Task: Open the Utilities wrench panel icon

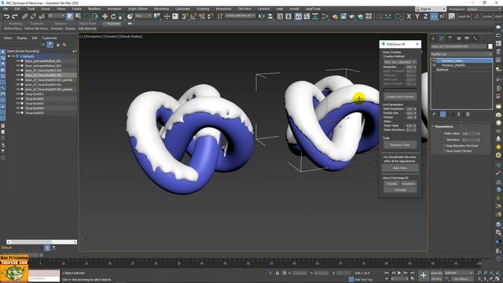Action: click(x=475, y=39)
